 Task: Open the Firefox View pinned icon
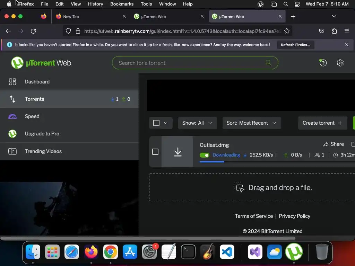pyautogui.click(x=43, y=16)
